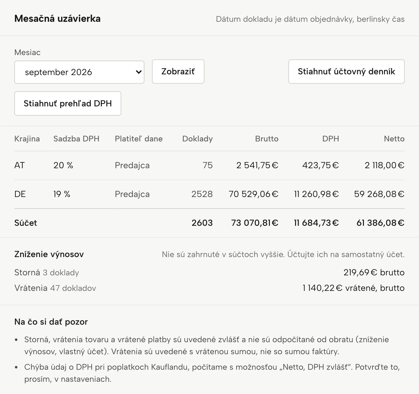This screenshot has height=394, width=419.
Task: Click the Brutto column header
Action: click(267, 139)
